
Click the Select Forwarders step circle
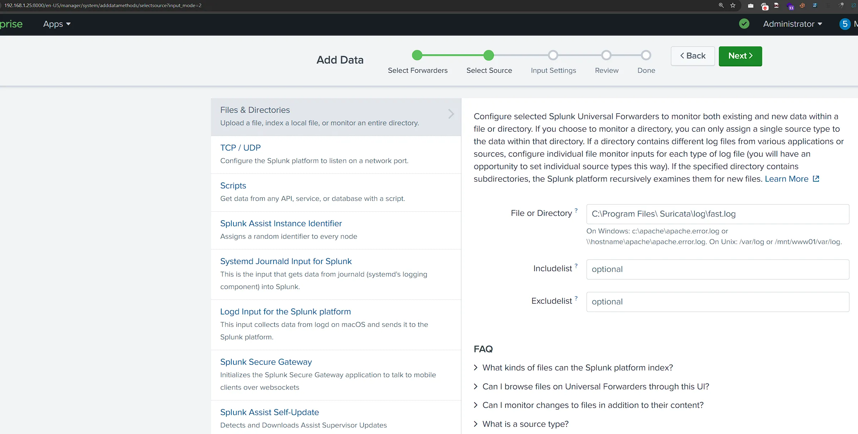[417, 55]
